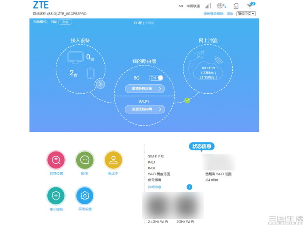The height and width of the screenshot is (225, 303).
Task: Click the mobile phone device icon
Action: coord(90,73)
